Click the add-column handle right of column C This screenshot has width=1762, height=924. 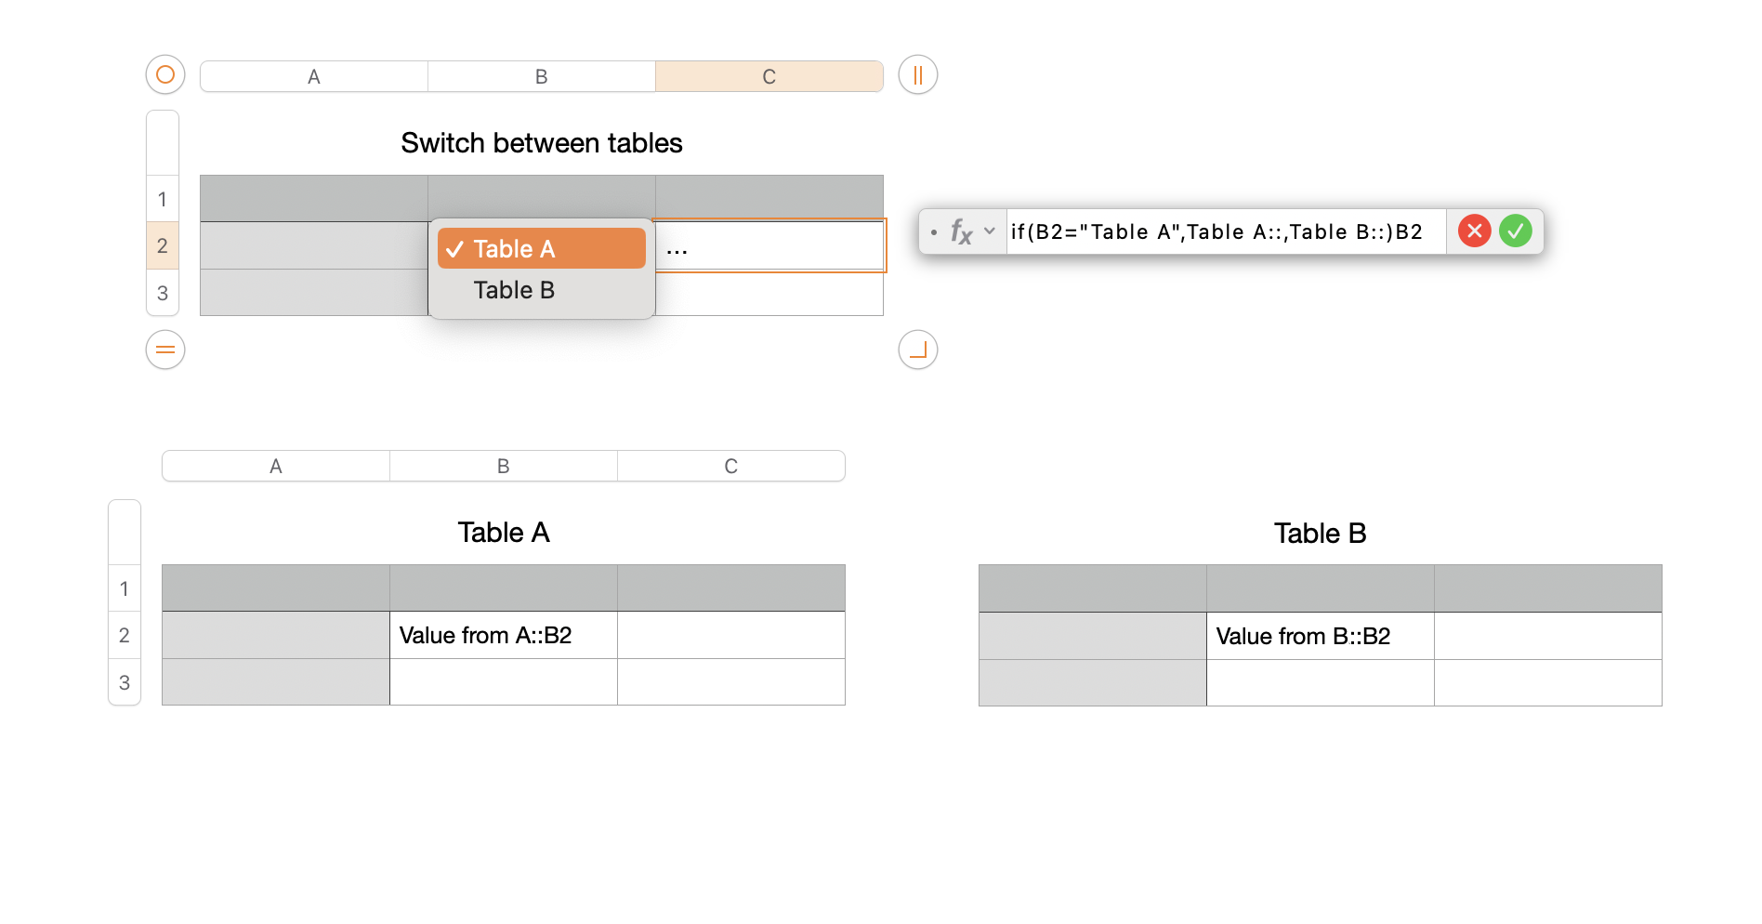point(917,75)
